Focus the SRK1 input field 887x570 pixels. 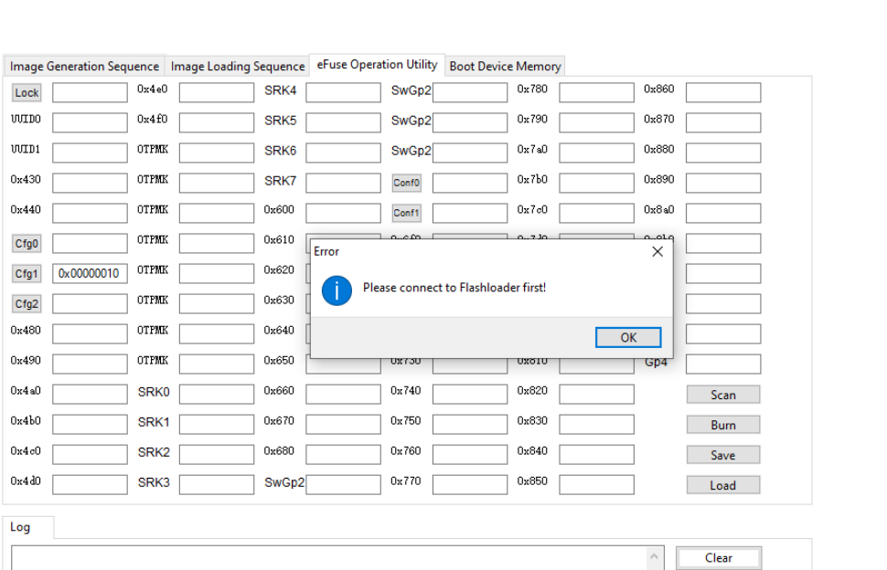(x=217, y=424)
